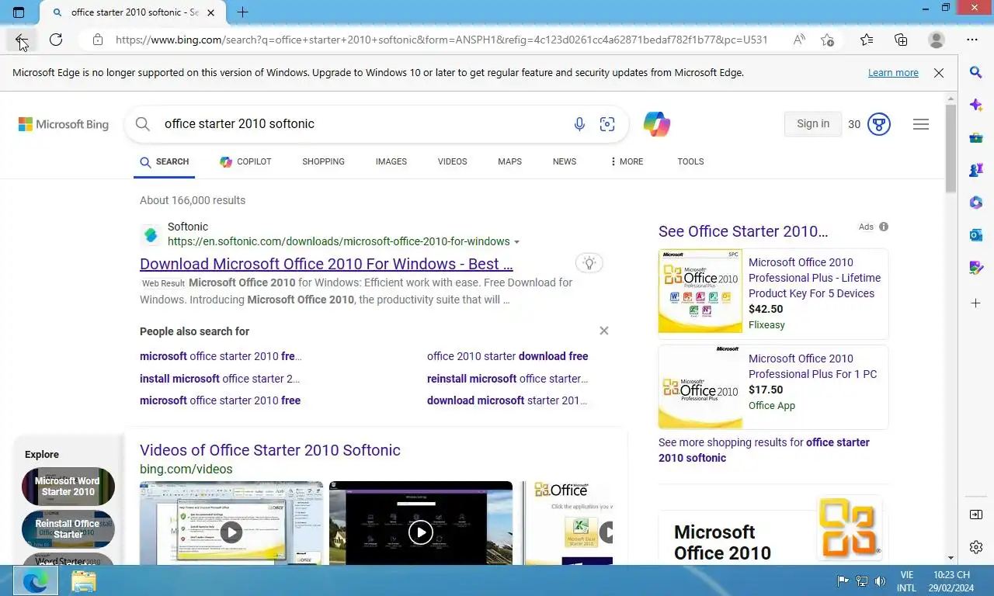The height and width of the screenshot is (596, 994).
Task: Search by voice microphone icon
Action: click(x=579, y=124)
